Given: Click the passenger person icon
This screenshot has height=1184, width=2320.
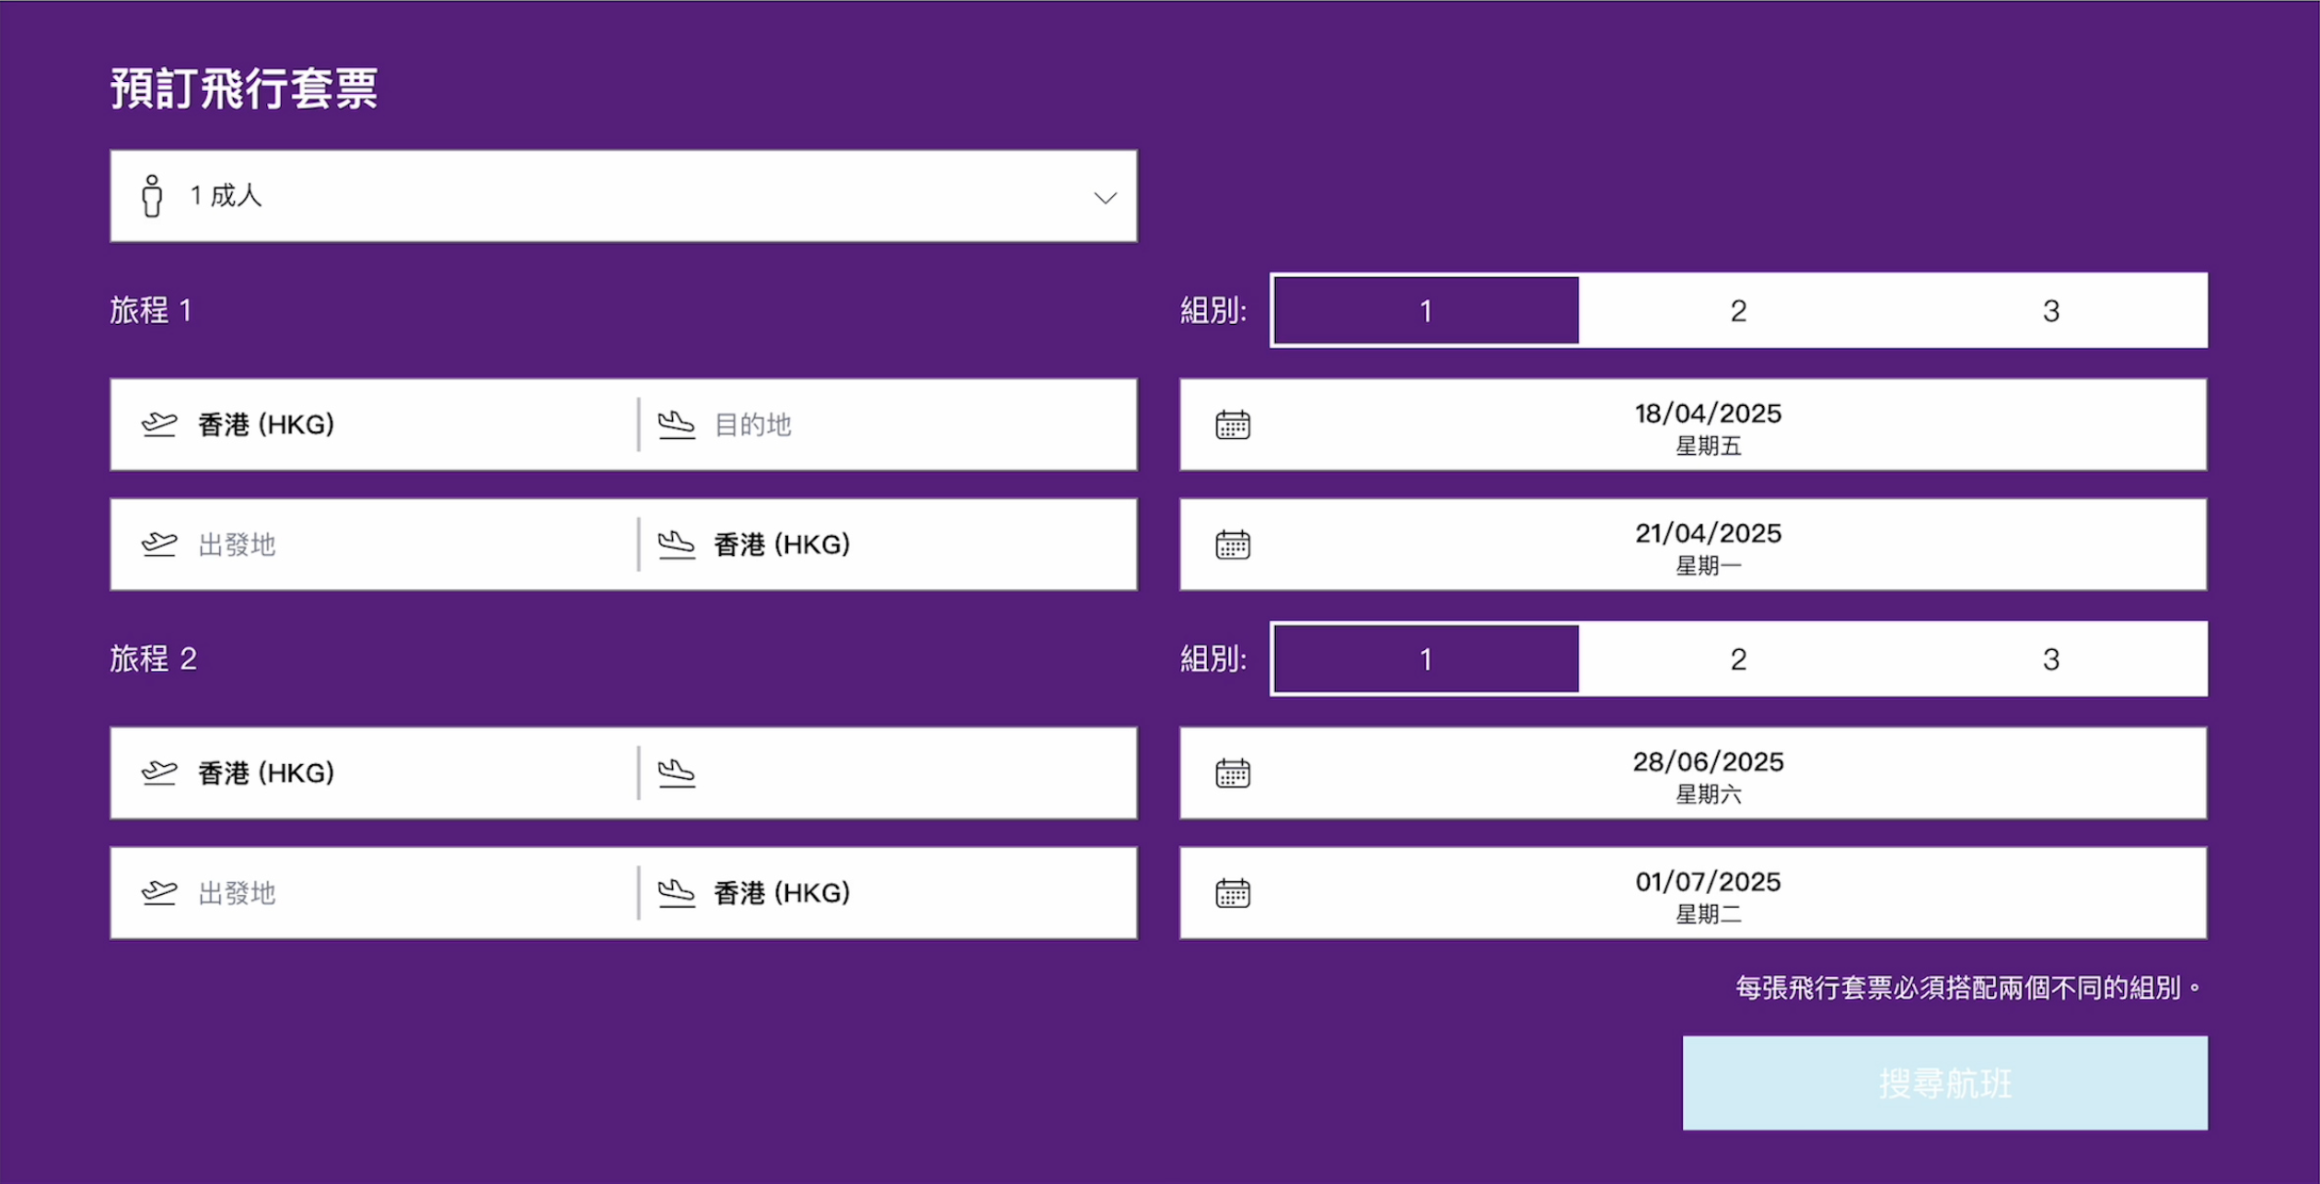Looking at the screenshot, I should pyautogui.click(x=152, y=196).
